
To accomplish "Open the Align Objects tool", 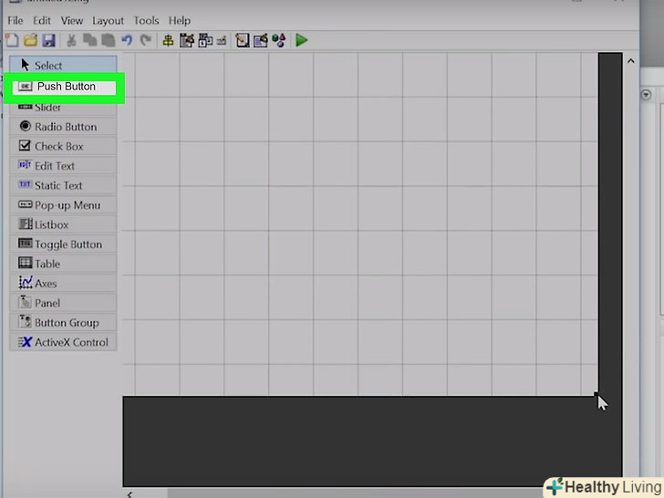I will click(168, 41).
